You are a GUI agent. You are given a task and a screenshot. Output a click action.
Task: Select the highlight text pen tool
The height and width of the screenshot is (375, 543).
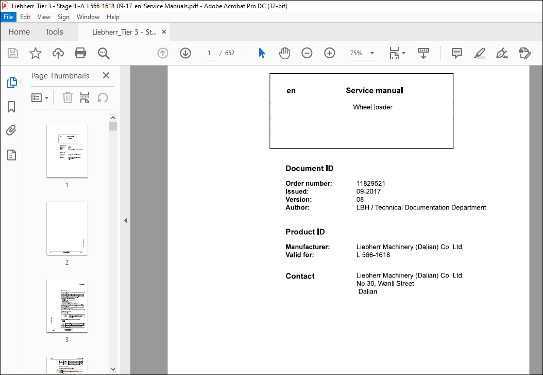(479, 53)
